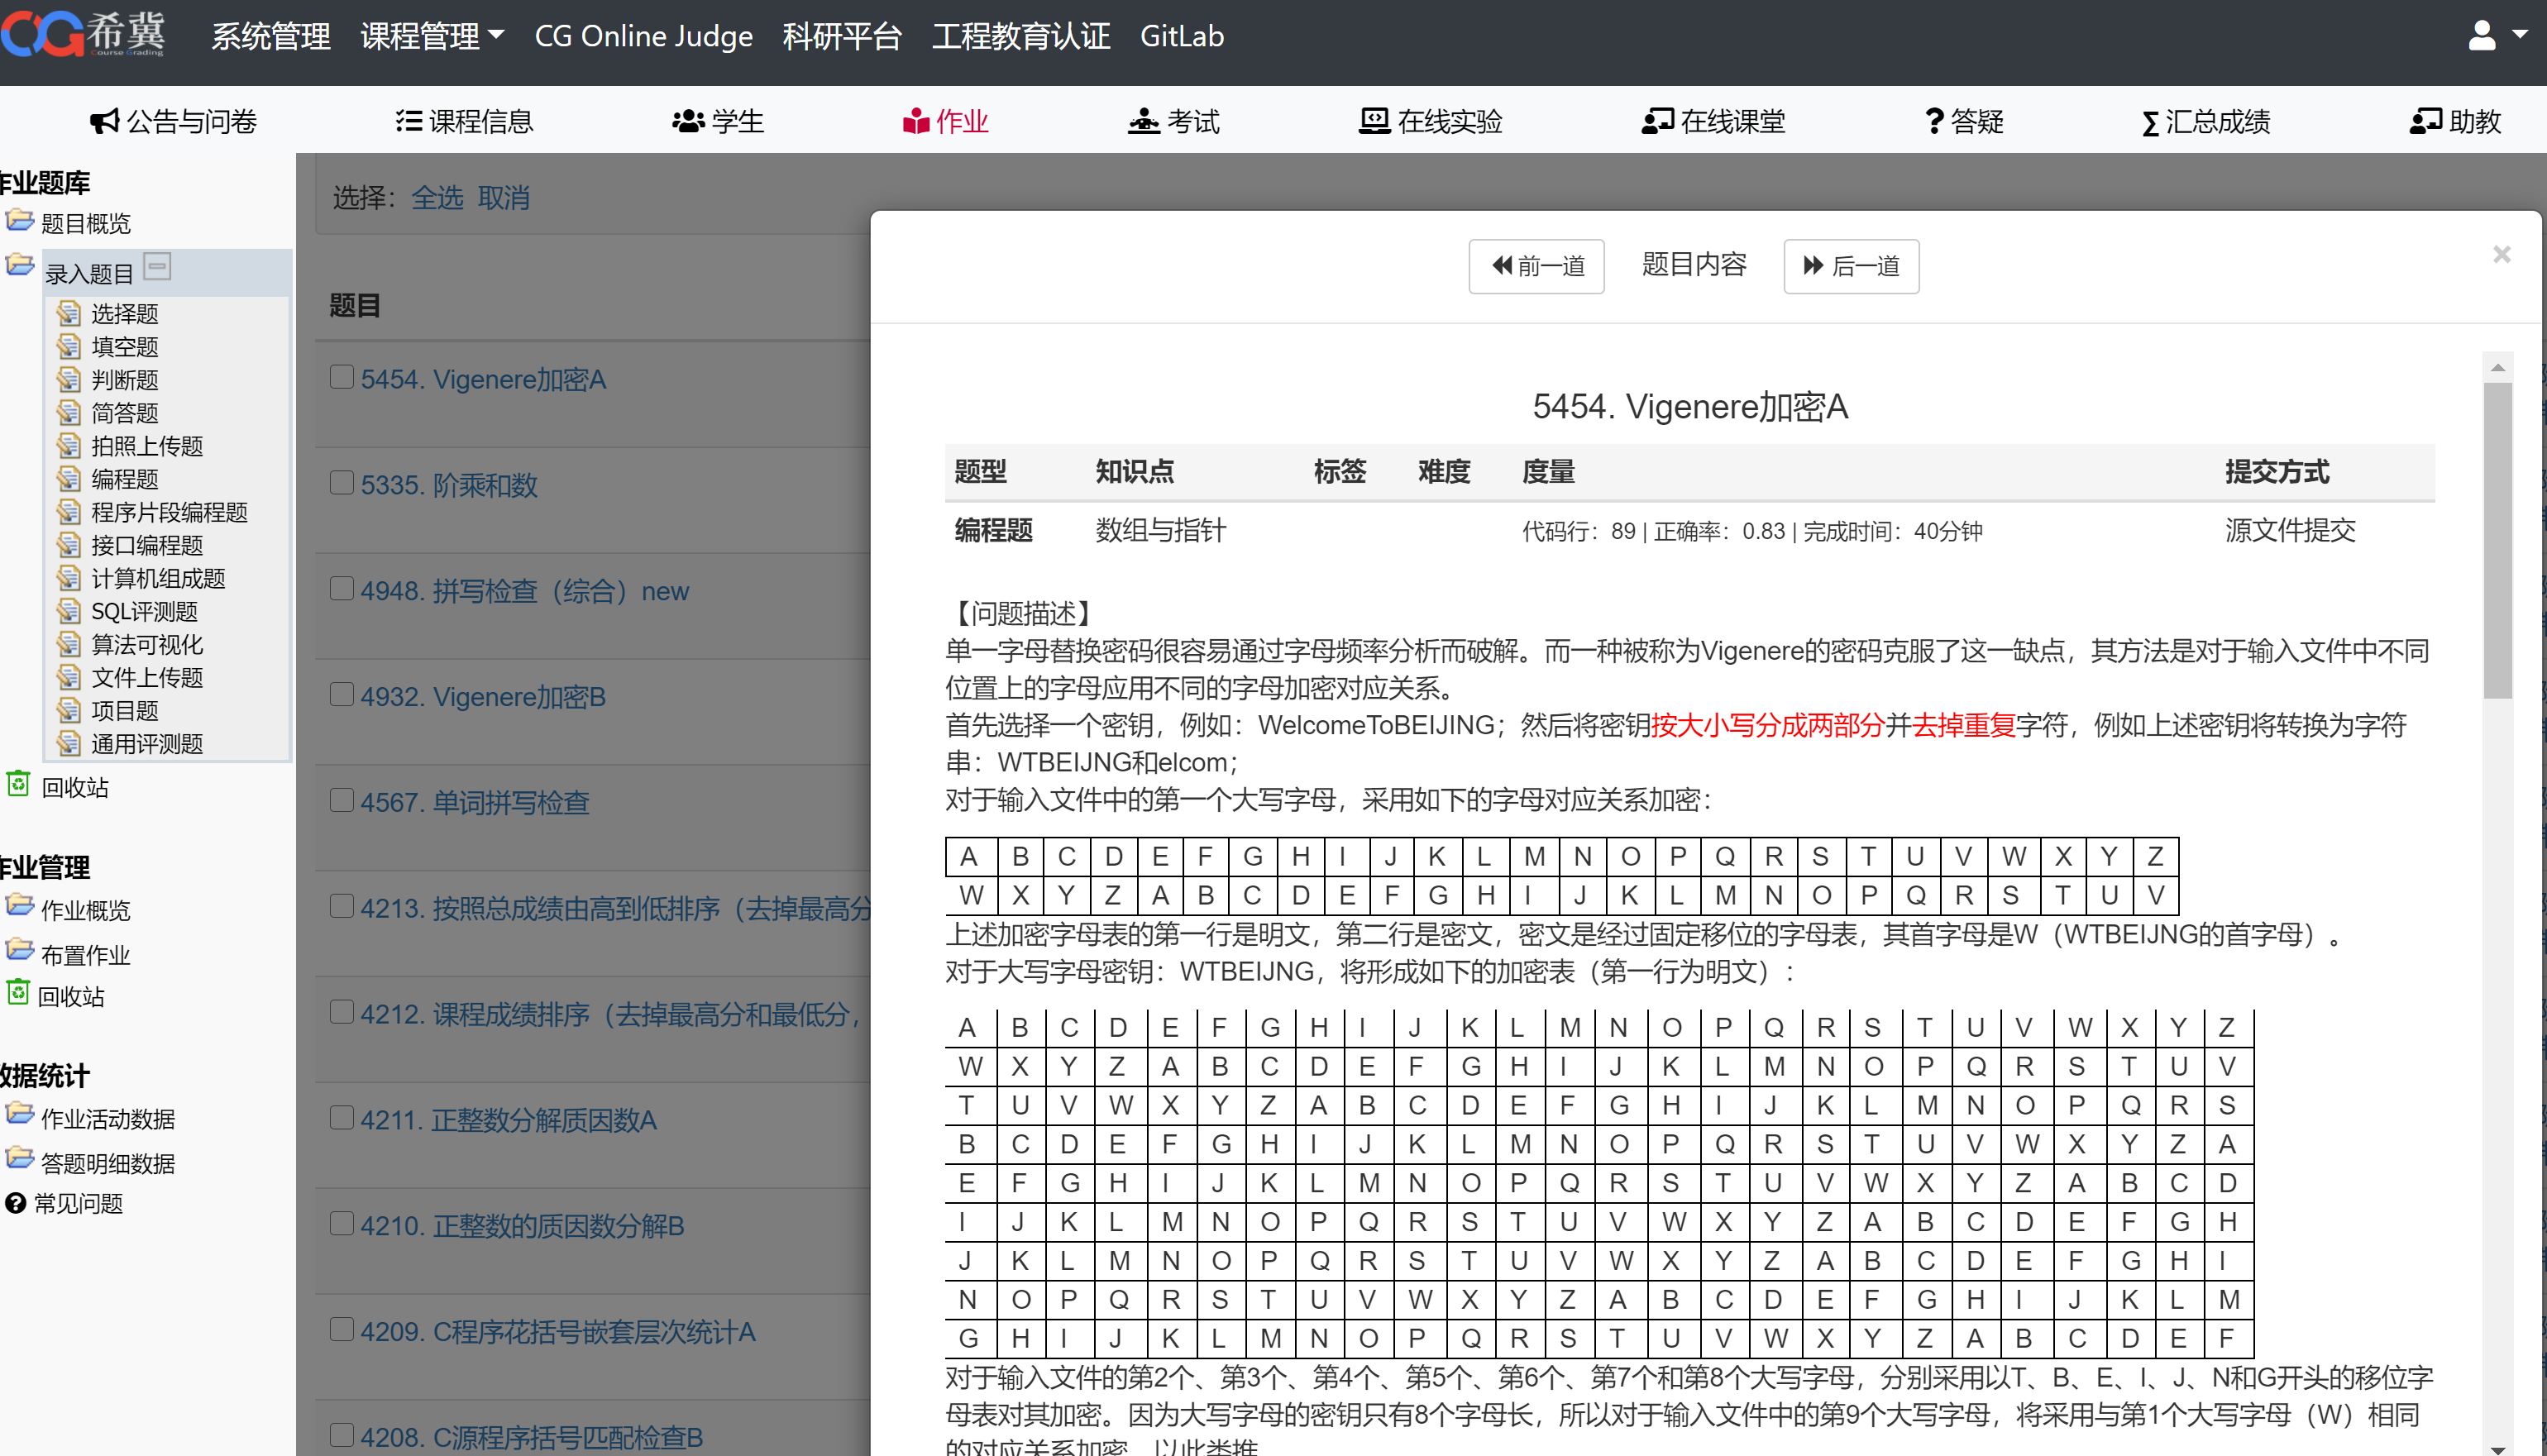This screenshot has height=1456, width=2547.
Task: Click the folder icon beside 作业活动数据
Action: click(19, 1114)
